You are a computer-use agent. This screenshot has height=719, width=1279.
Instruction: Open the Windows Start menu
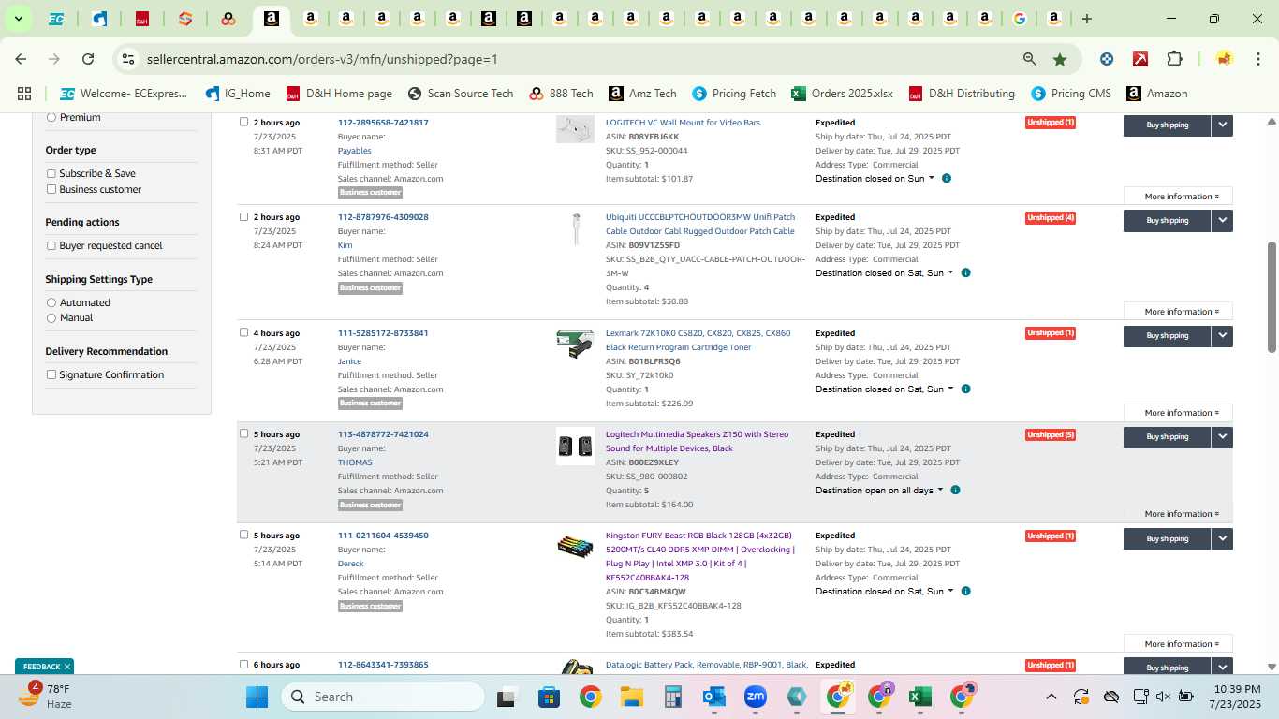pos(257,697)
